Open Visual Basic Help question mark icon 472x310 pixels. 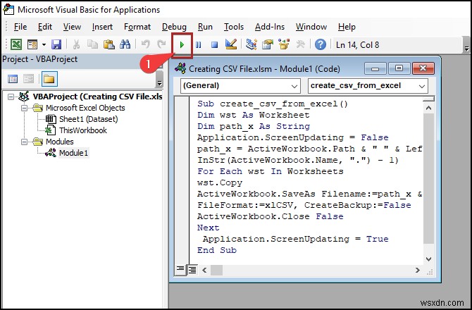[x=321, y=44]
